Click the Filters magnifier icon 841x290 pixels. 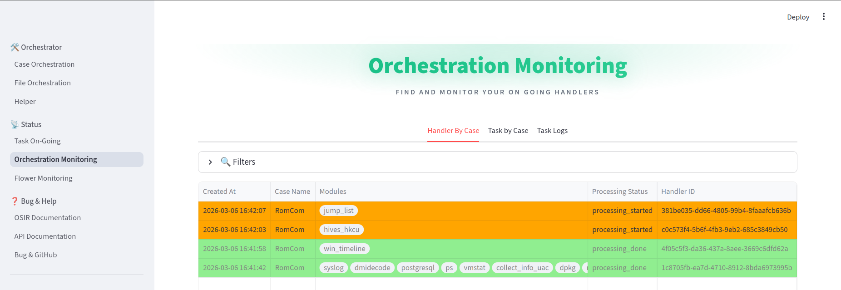225,162
